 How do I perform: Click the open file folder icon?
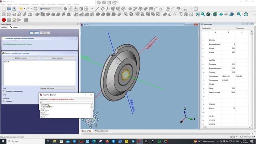pos(9,9)
